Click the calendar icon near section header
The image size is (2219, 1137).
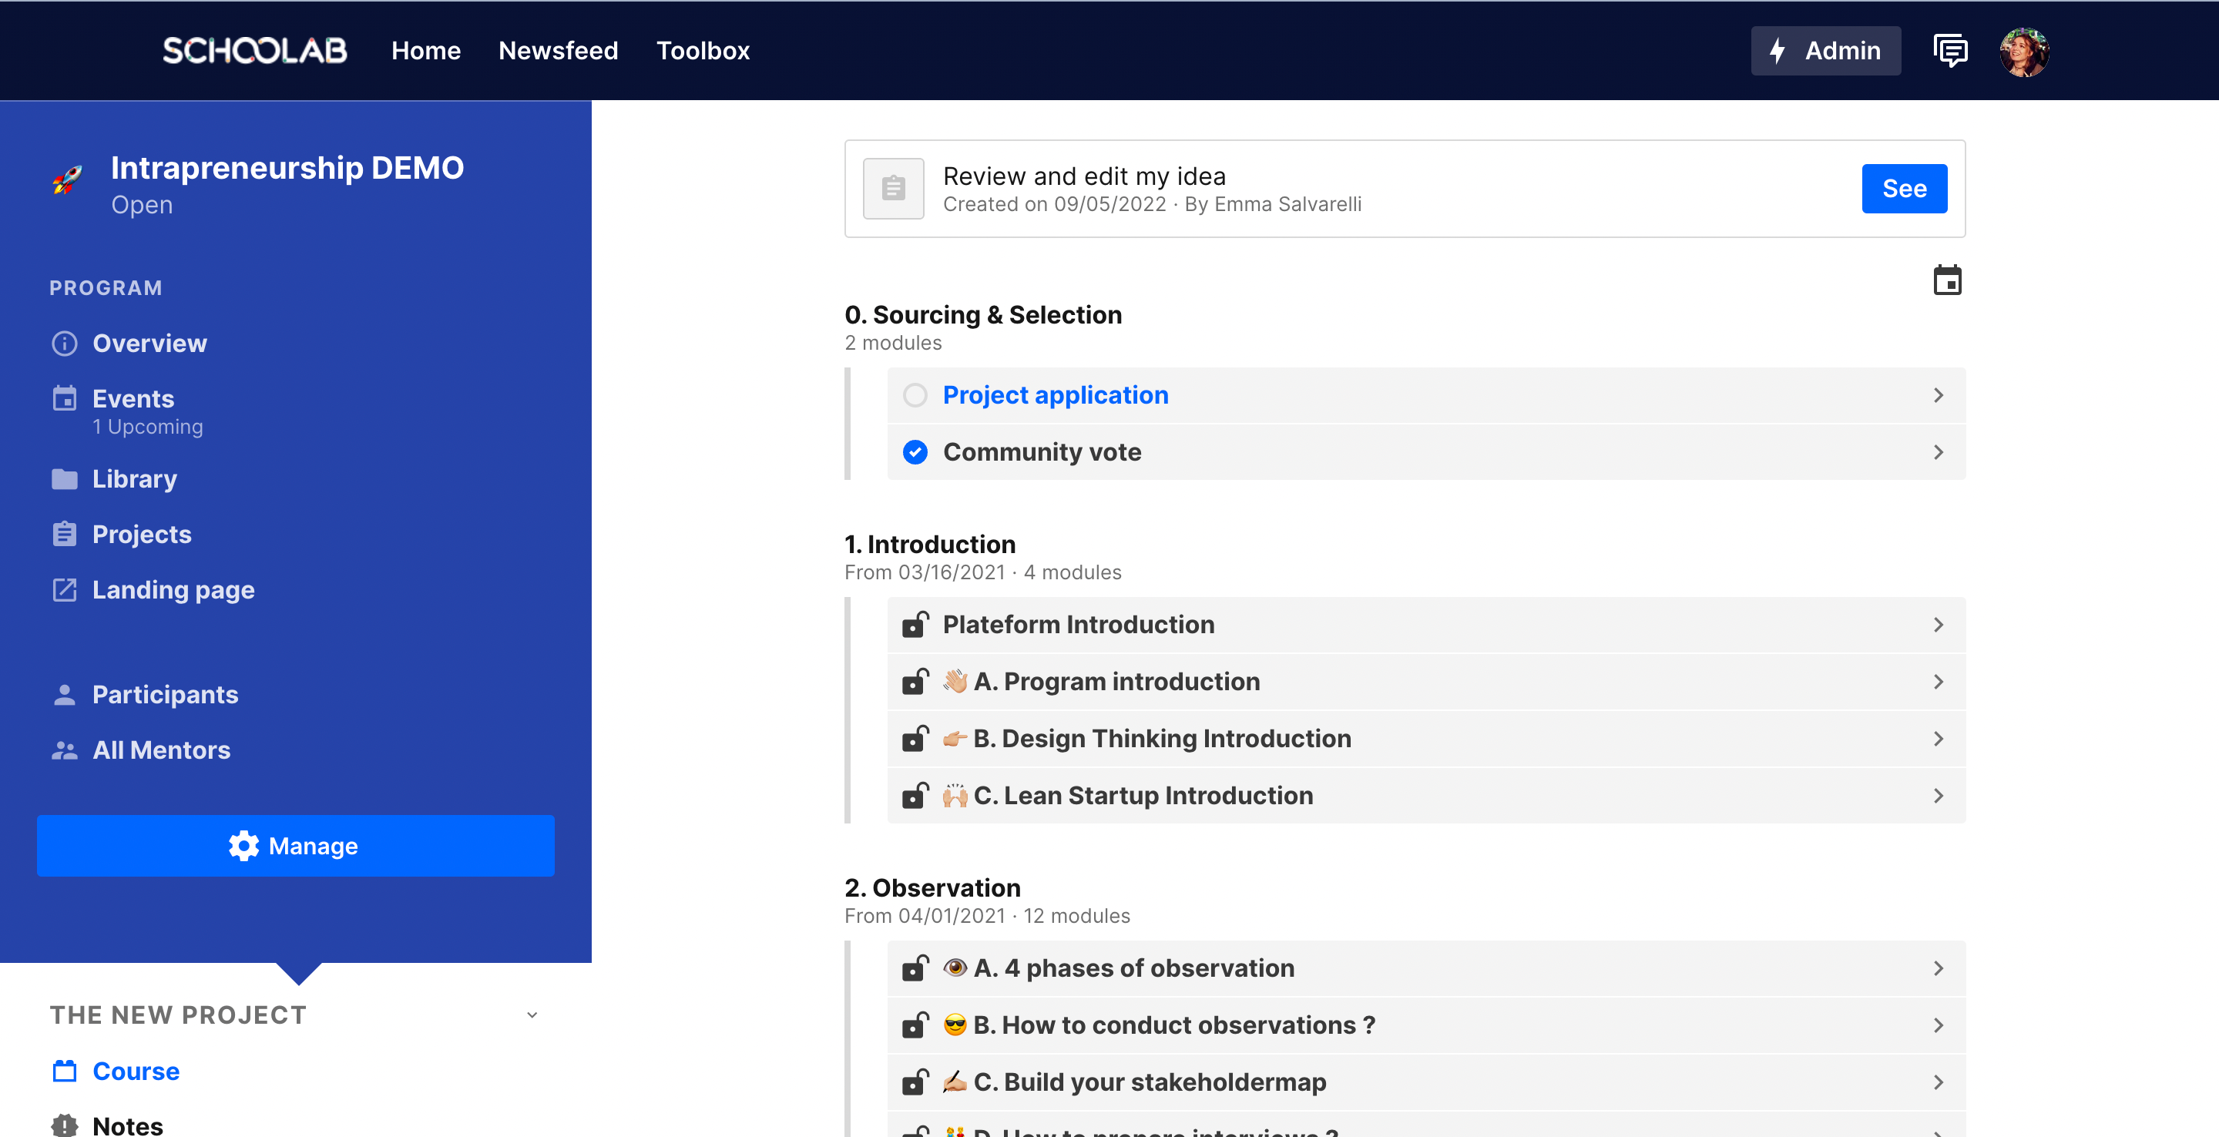tap(1948, 281)
